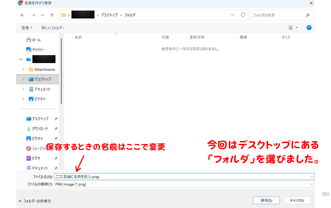Click the back navigation arrow
Screen dimensions: 331x208
pyautogui.click(x=23, y=15)
